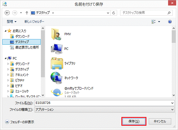Open the address bar history dropdown

click(x=108, y=13)
